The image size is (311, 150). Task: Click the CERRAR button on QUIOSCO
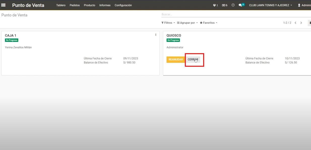point(193,60)
